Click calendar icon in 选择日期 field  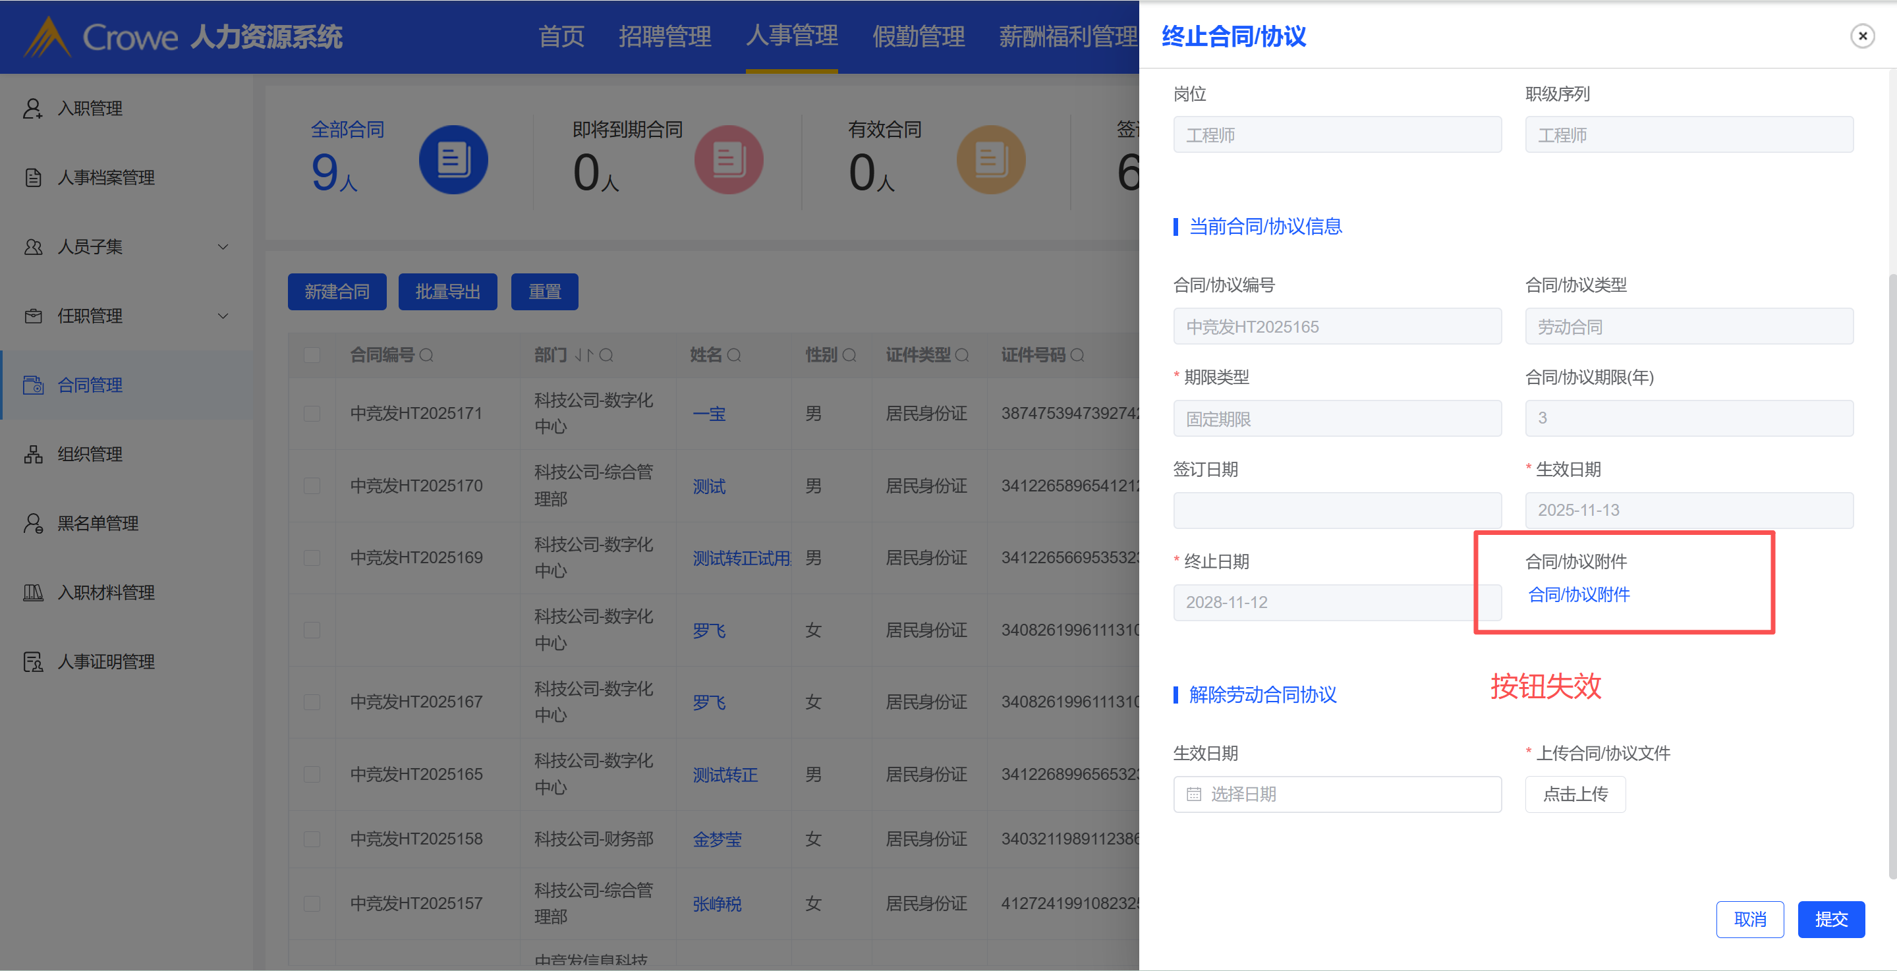pos(1194,794)
